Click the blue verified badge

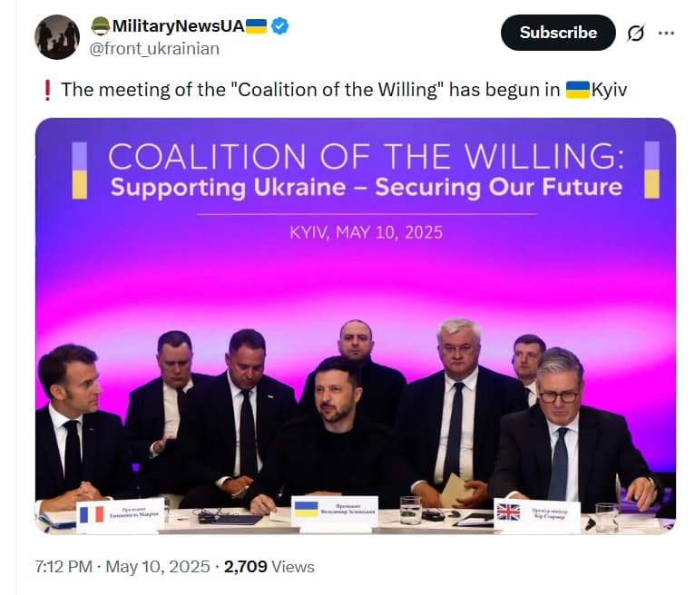pos(279,26)
